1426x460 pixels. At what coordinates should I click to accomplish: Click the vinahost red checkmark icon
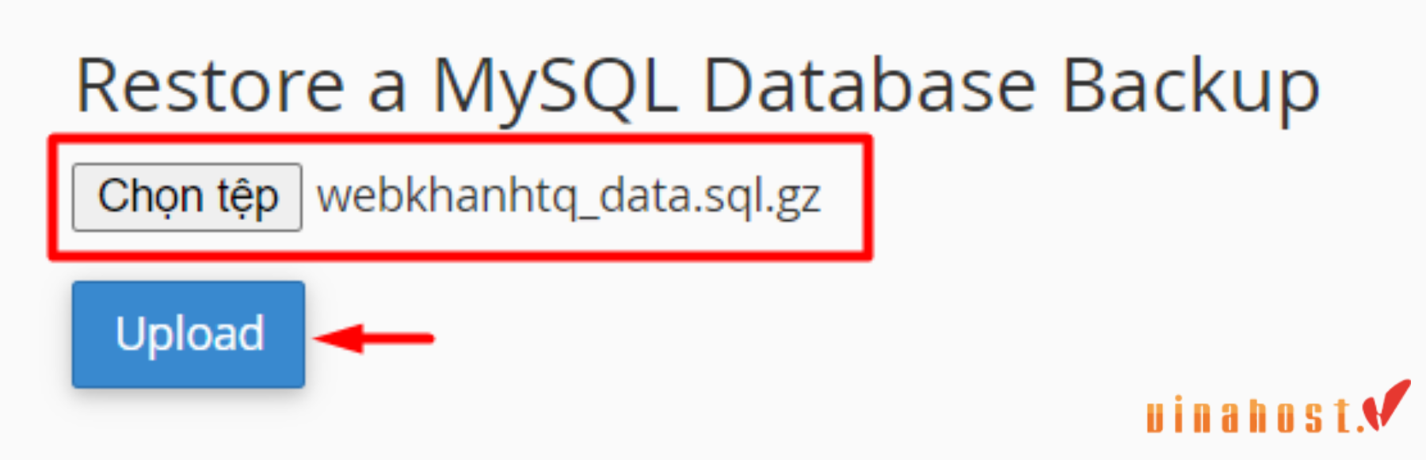pyautogui.click(x=1386, y=405)
